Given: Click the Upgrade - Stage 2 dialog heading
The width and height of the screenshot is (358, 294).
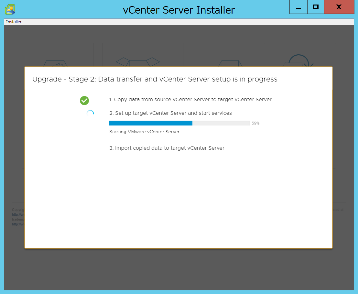Looking at the screenshot, I should tap(155, 79).
